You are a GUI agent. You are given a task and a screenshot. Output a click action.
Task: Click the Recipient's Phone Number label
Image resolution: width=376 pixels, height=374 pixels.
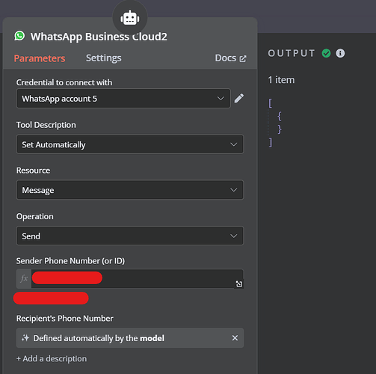[x=65, y=319]
